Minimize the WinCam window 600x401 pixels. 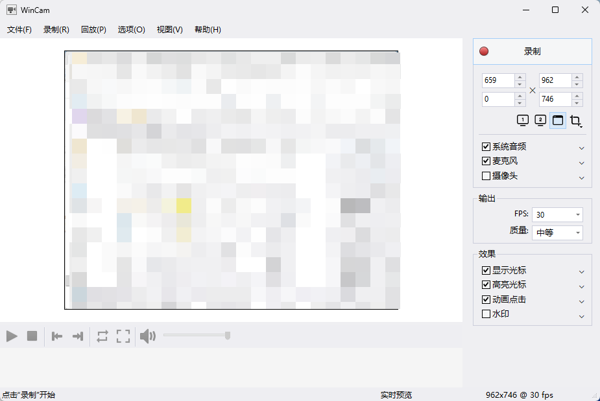(526, 10)
